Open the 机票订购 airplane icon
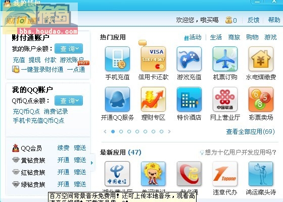The width and height of the screenshot is (283, 202). 225,59
